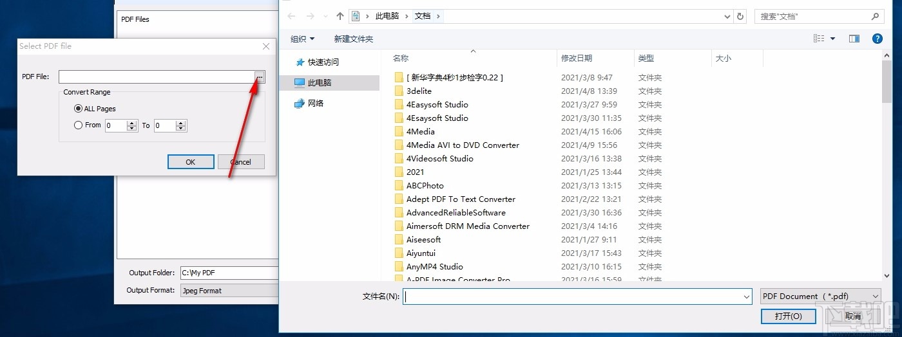902x337 pixels.
Task: Click 文档 in the address breadcrumb
Action: pos(423,16)
